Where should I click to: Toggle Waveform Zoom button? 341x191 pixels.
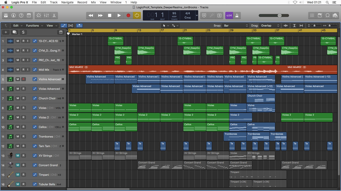click(x=286, y=25)
